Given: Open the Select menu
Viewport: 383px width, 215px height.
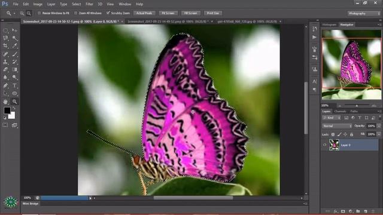Looking at the screenshot, I should point(76,4).
